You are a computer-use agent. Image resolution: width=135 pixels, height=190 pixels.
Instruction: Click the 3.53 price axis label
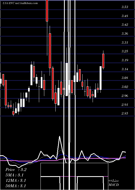[x=125, y=7]
